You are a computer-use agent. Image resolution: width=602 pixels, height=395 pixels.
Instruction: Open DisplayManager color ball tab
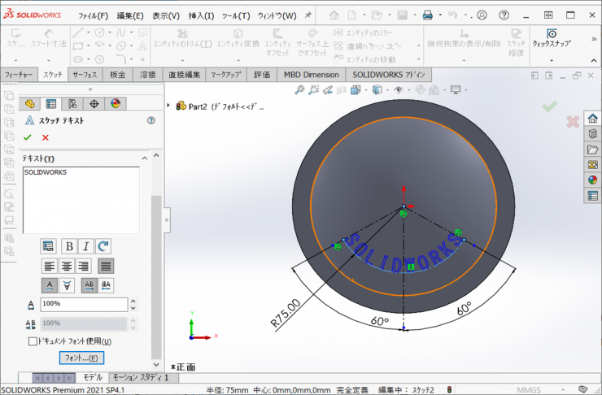[x=116, y=103]
